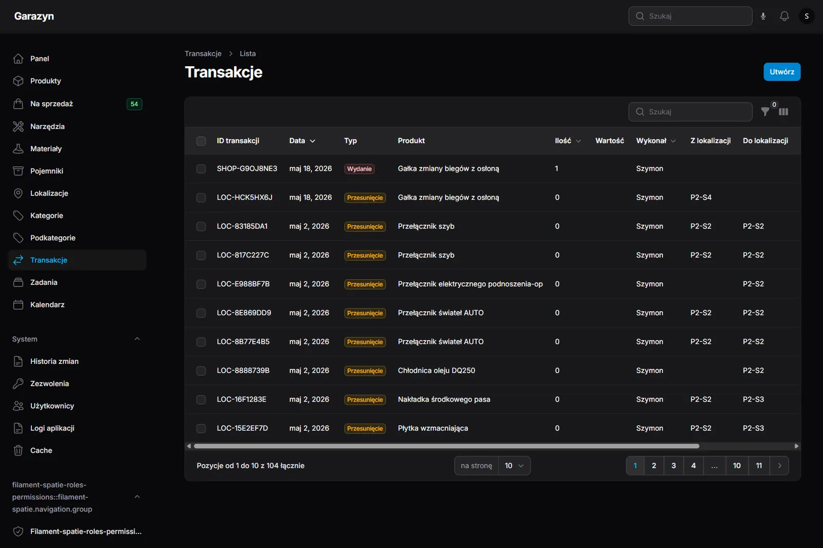Open the Panel home icon
This screenshot has width=823, height=548.
tap(18, 59)
